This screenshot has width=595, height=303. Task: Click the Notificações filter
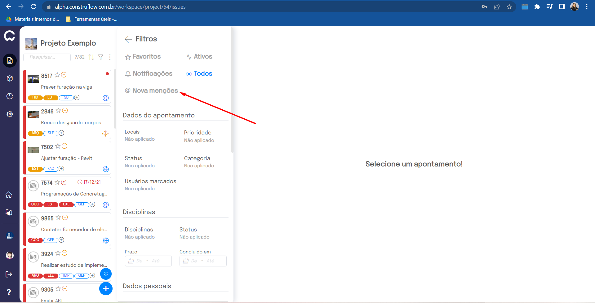click(149, 74)
